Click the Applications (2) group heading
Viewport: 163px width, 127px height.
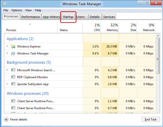[x=20, y=39]
